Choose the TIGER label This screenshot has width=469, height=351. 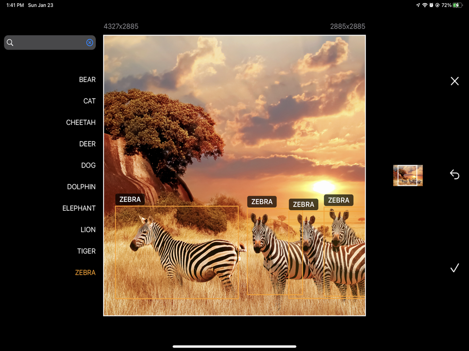86,251
